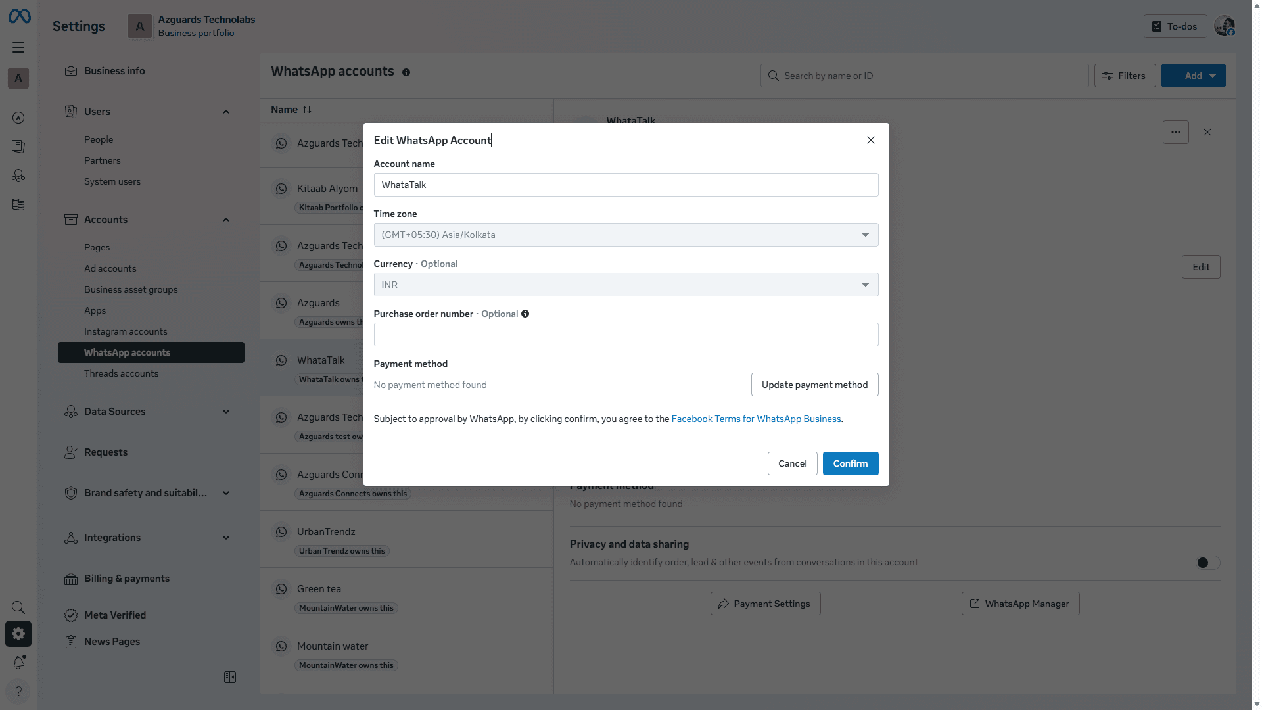Click the Purchase order number info icon
1262x710 pixels.
pyautogui.click(x=525, y=314)
